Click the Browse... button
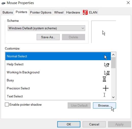Image resolution: width=132 pixels, height=129 pixels. pyautogui.click(x=105, y=106)
